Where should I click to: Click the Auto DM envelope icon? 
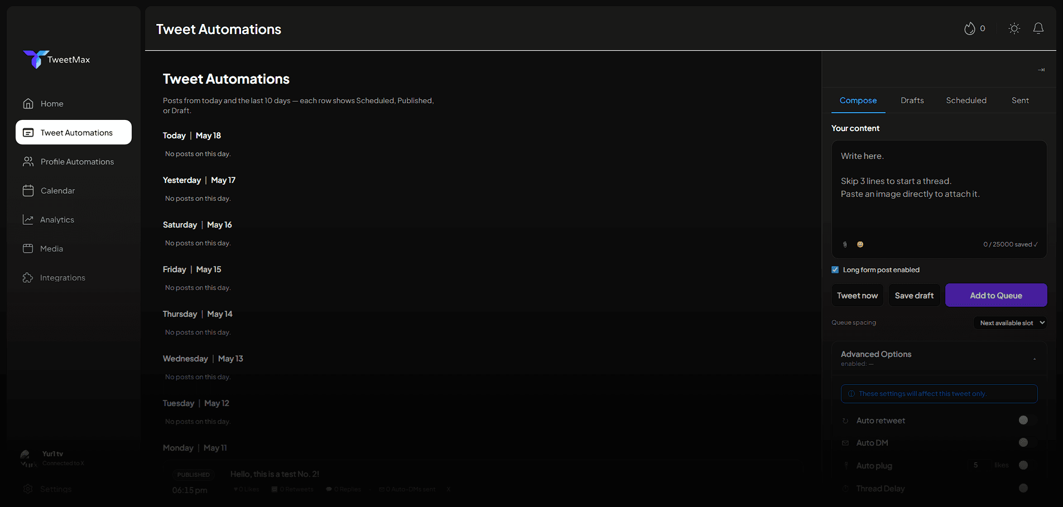845,443
